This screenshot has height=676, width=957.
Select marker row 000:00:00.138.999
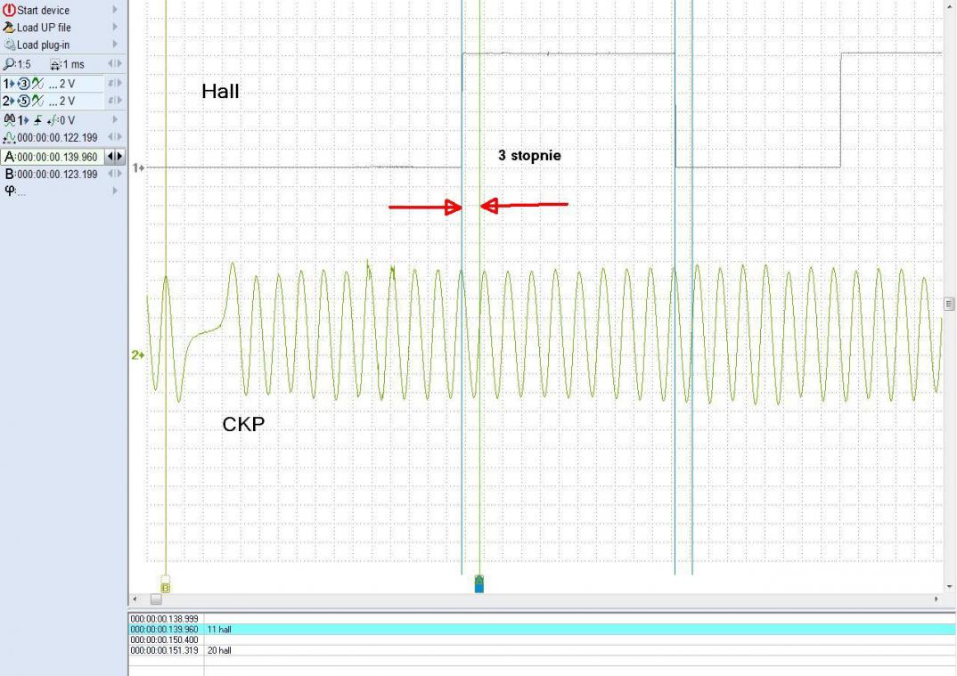click(542, 619)
